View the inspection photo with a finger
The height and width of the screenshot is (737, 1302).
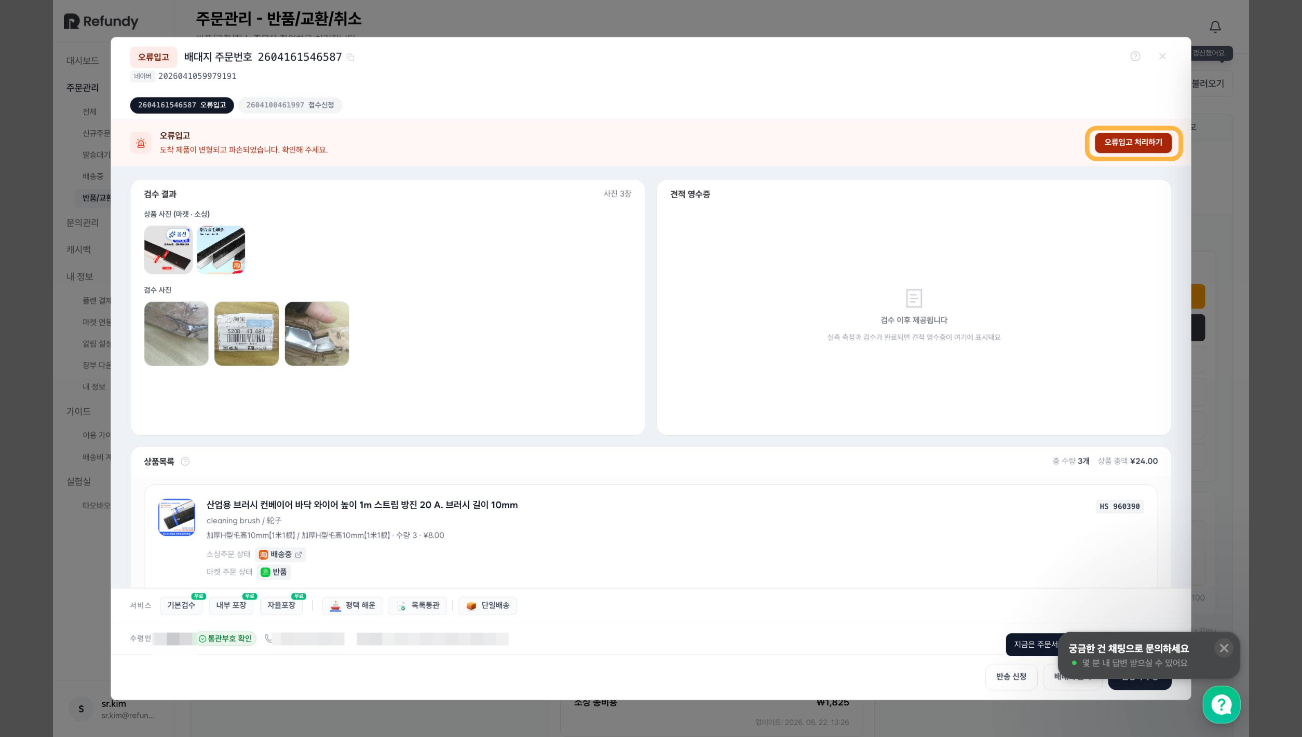coord(317,334)
